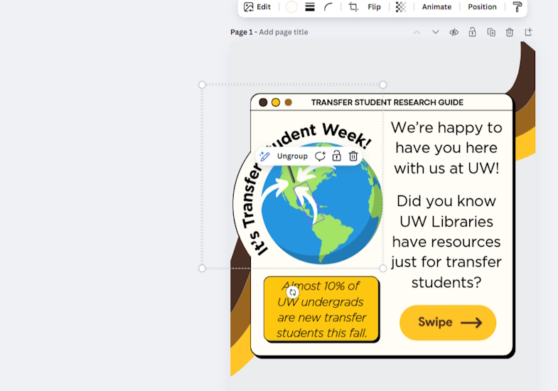Open the corner rounding control

click(x=328, y=7)
